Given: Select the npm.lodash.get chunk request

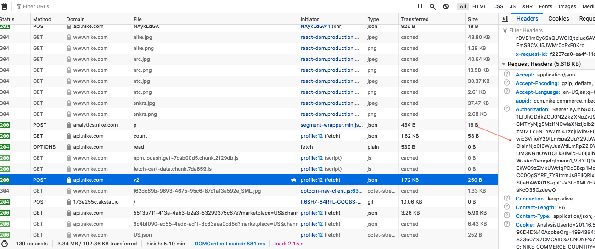Looking at the screenshot, I should point(249,158).
